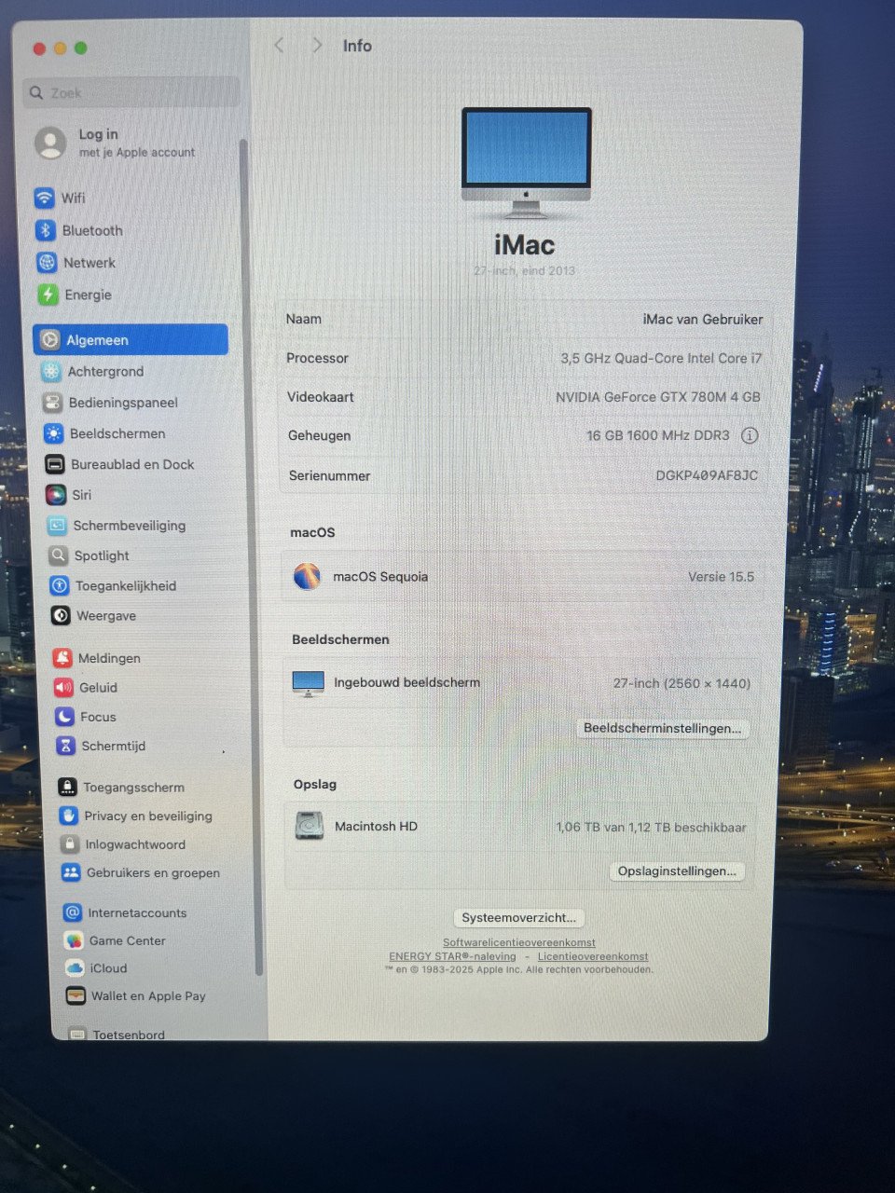Open the Beeldschermen sidebar icon
The image size is (895, 1193).
54,433
